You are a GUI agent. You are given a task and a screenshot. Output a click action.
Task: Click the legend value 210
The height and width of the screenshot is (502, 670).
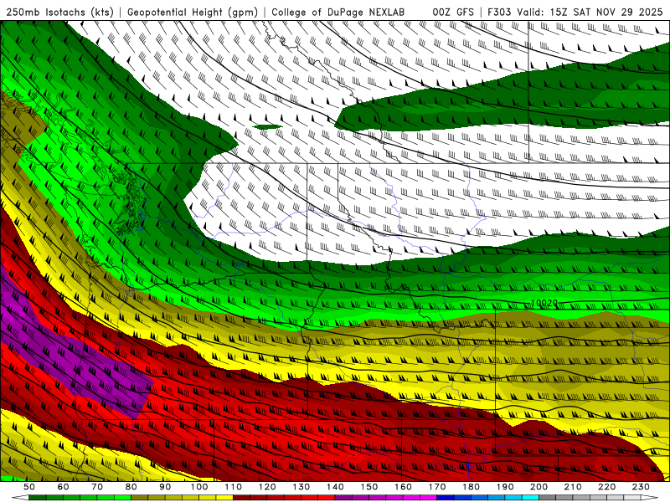coord(573,487)
